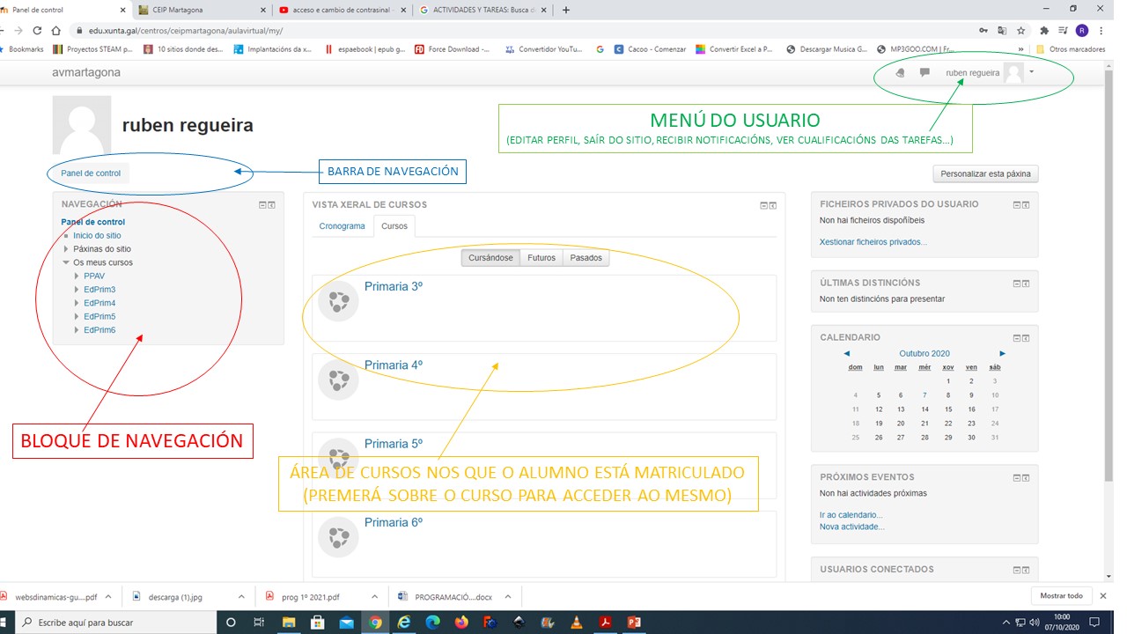Show Futuros courses filter
The width and height of the screenshot is (1127, 634).
pos(541,258)
